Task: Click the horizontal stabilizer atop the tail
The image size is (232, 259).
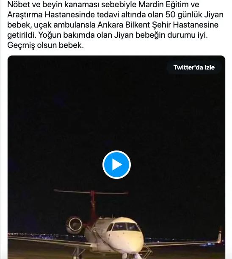Action: coord(91,192)
